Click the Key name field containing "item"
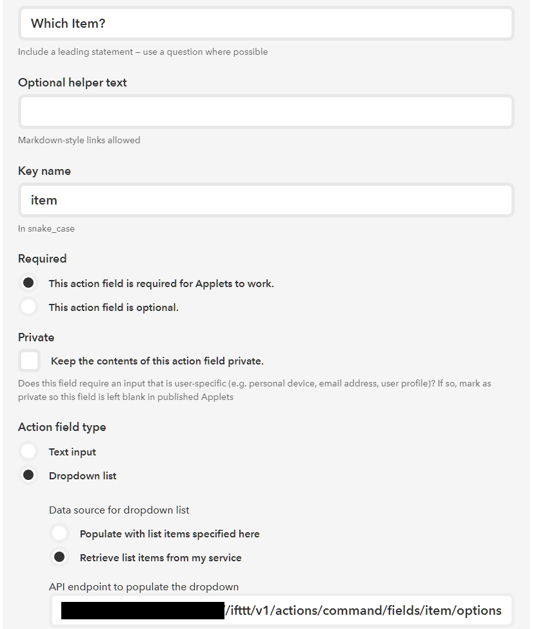 click(266, 201)
